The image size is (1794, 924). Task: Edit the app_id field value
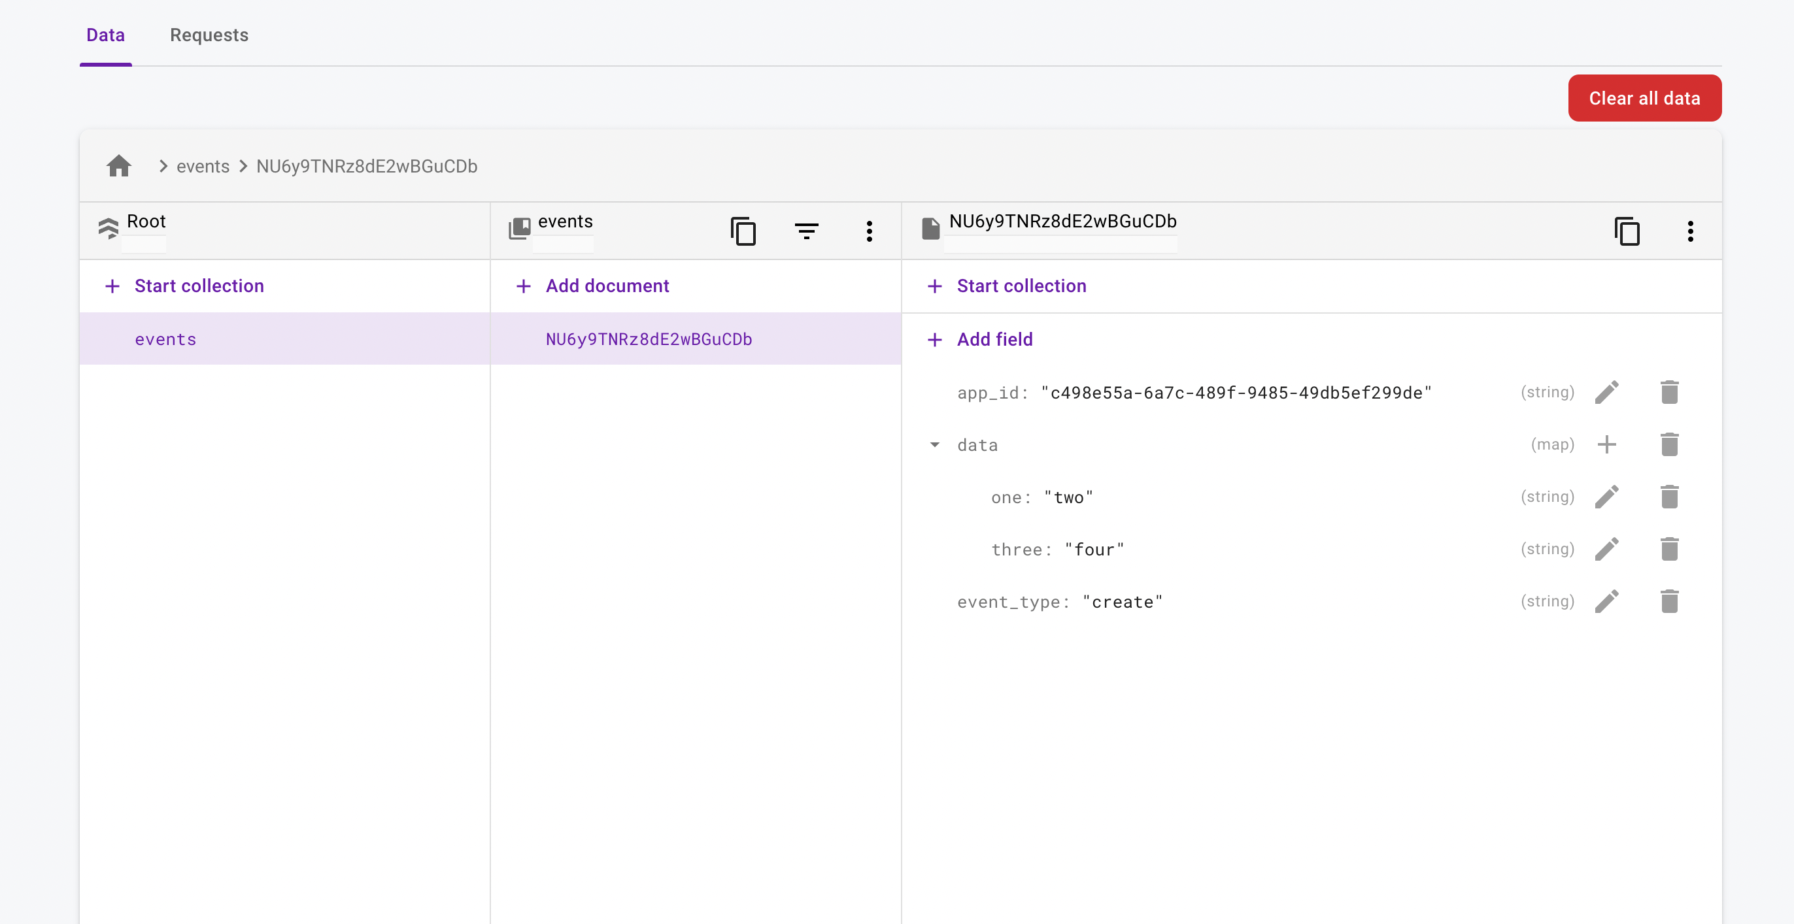(x=1608, y=391)
